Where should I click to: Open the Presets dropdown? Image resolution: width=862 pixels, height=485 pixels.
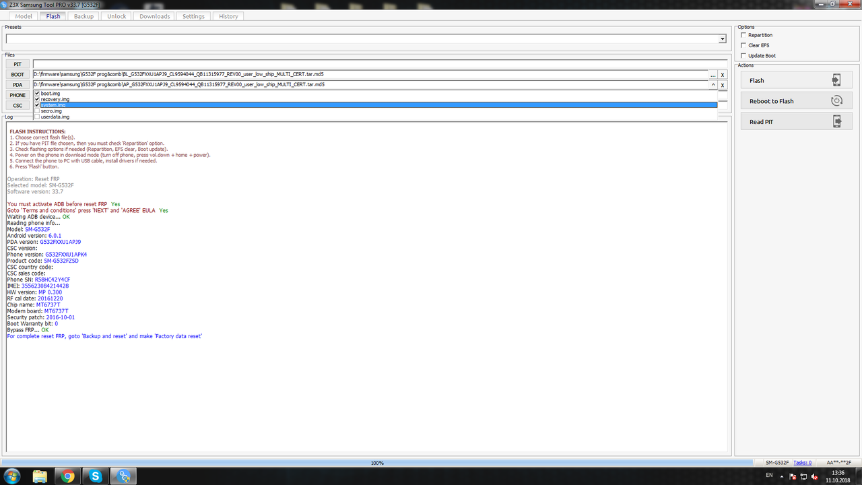click(722, 39)
